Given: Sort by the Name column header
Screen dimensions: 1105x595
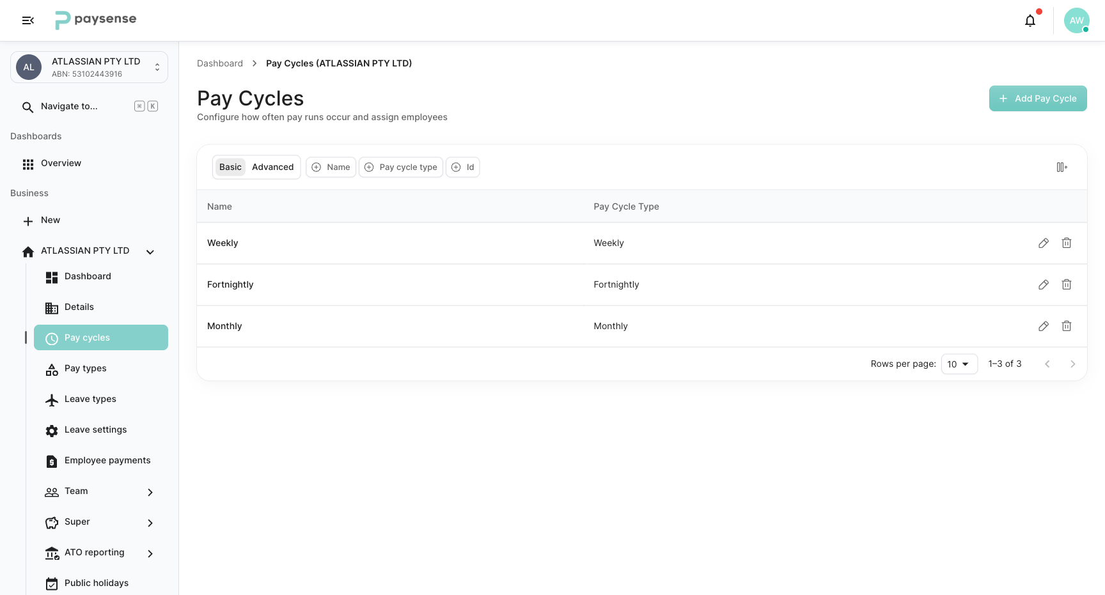Looking at the screenshot, I should (x=219, y=206).
